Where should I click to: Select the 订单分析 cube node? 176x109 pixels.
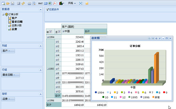[x=13, y=14]
